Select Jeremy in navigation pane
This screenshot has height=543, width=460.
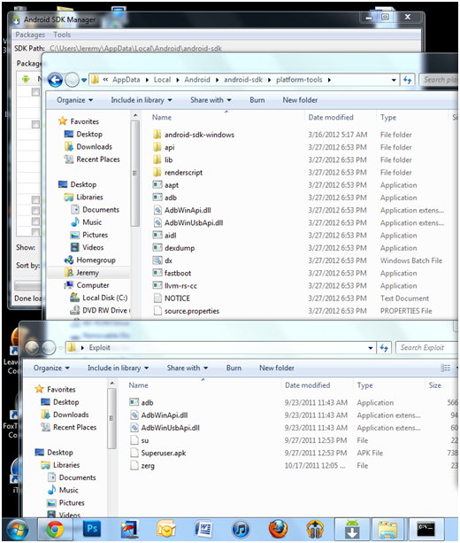pos(88,273)
